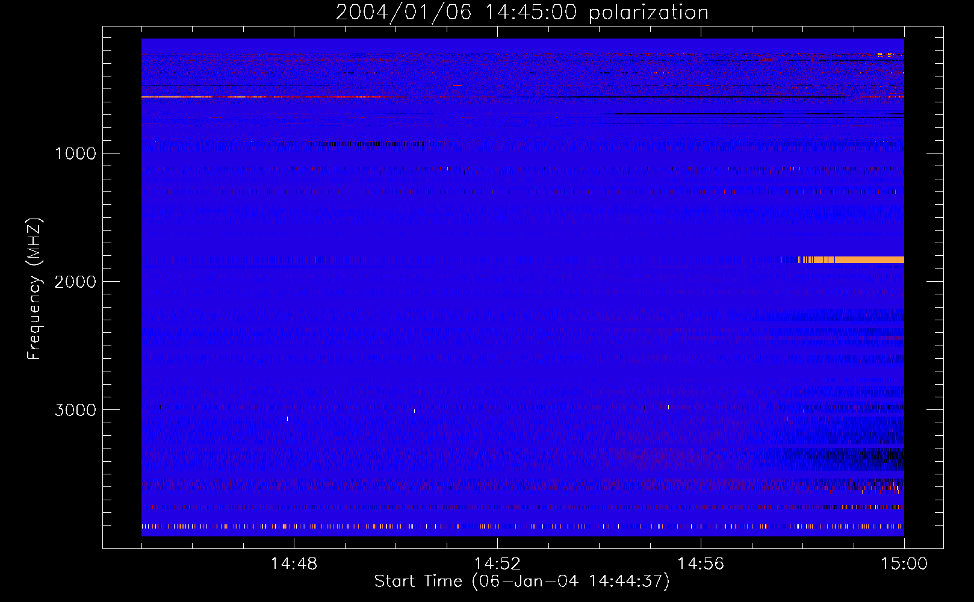The image size is (974, 602).
Task: Click the 2000 frequency tick label
Action: pos(75,282)
